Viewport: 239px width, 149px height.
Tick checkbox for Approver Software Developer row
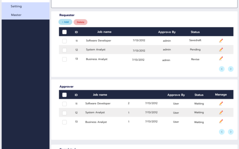(x=65, y=104)
